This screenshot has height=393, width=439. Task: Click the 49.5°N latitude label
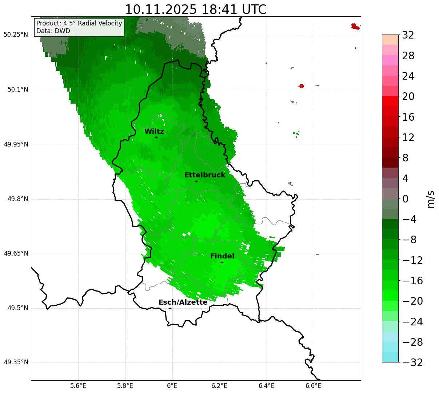click(x=18, y=308)
